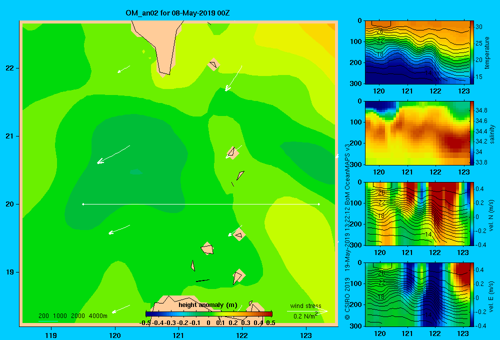Select the salinity colorbar beside the second panel

pos(472,133)
